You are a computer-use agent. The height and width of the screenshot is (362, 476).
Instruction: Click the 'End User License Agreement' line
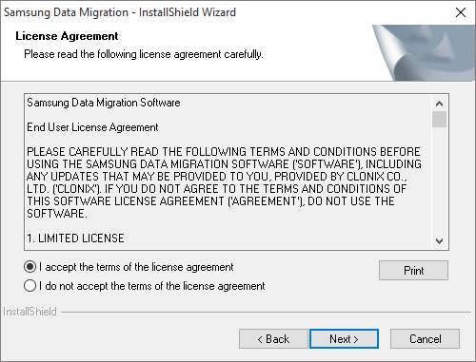click(x=92, y=127)
